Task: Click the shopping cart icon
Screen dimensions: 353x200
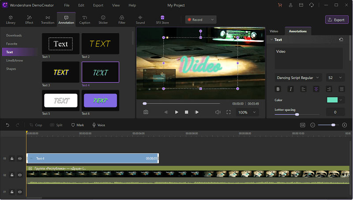Action: tap(280, 5)
